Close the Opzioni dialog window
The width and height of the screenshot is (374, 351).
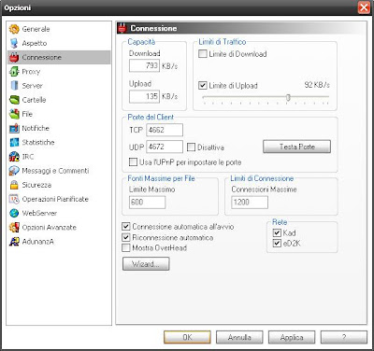click(x=364, y=7)
